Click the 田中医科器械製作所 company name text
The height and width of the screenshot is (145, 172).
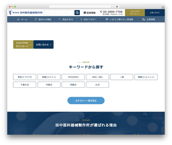[x=31, y=13]
